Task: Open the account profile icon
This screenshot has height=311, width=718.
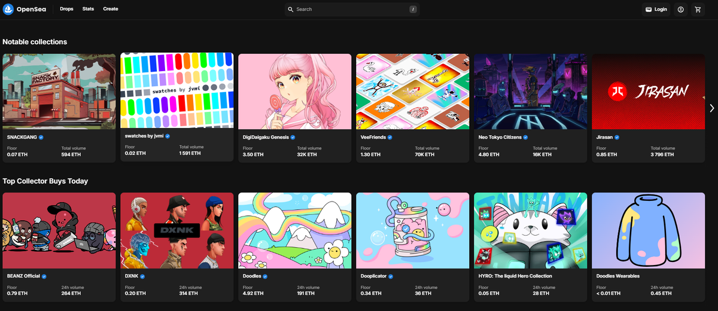Action: [x=680, y=10]
